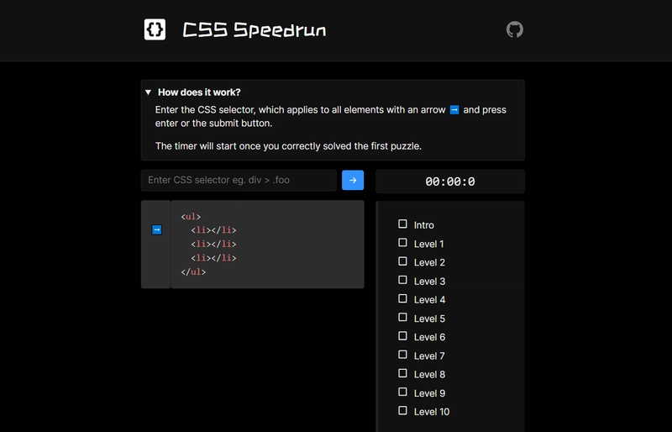Open the GitHub repository icon
672x432 pixels.
tap(514, 29)
